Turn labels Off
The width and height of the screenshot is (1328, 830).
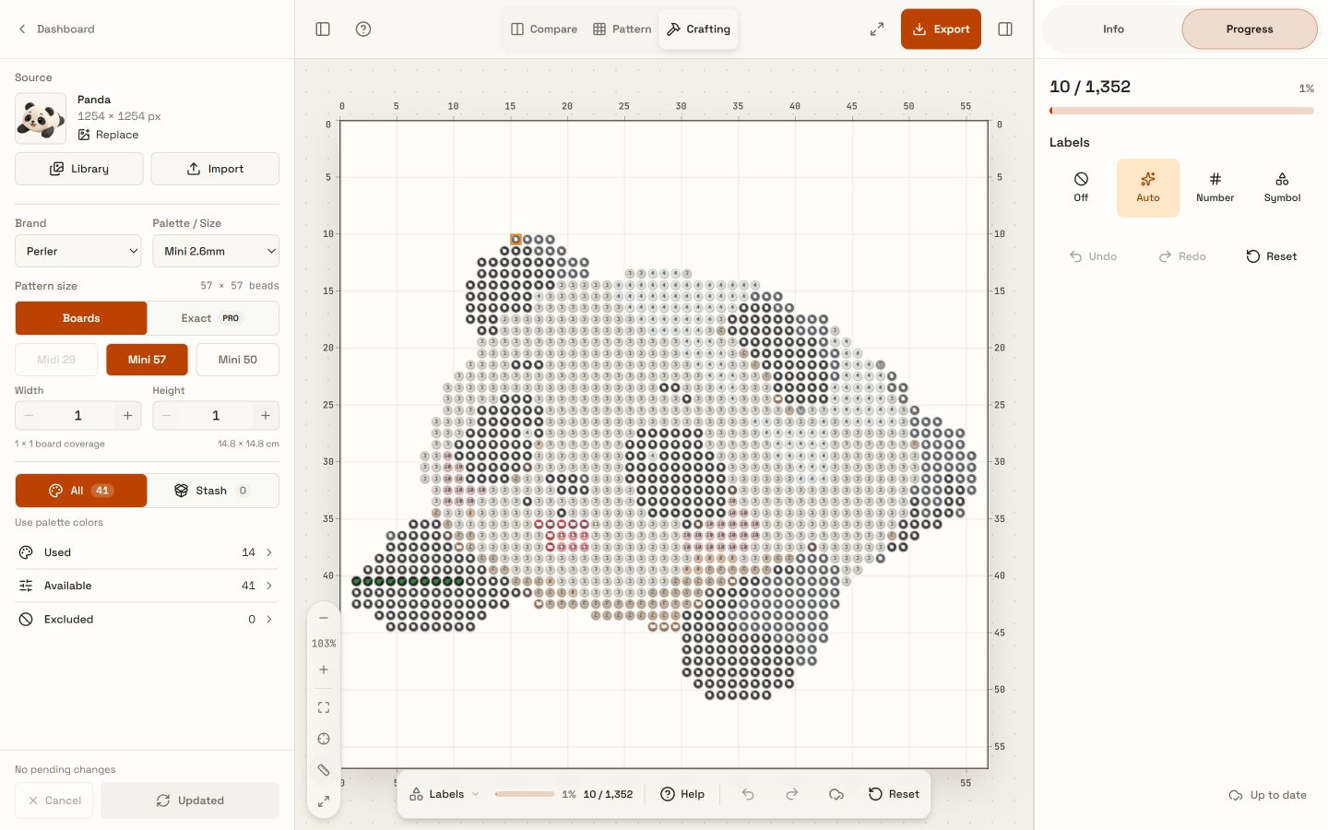pyautogui.click(x=1081, y=187)
